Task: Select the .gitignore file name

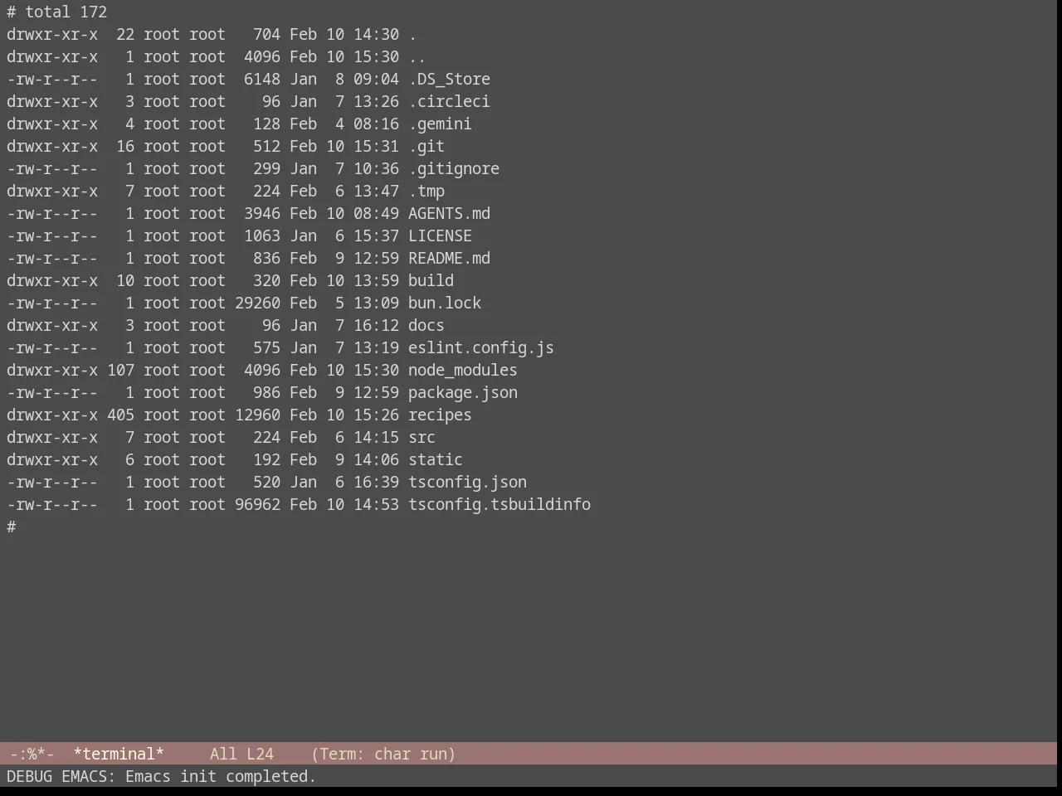Action: 454,168
